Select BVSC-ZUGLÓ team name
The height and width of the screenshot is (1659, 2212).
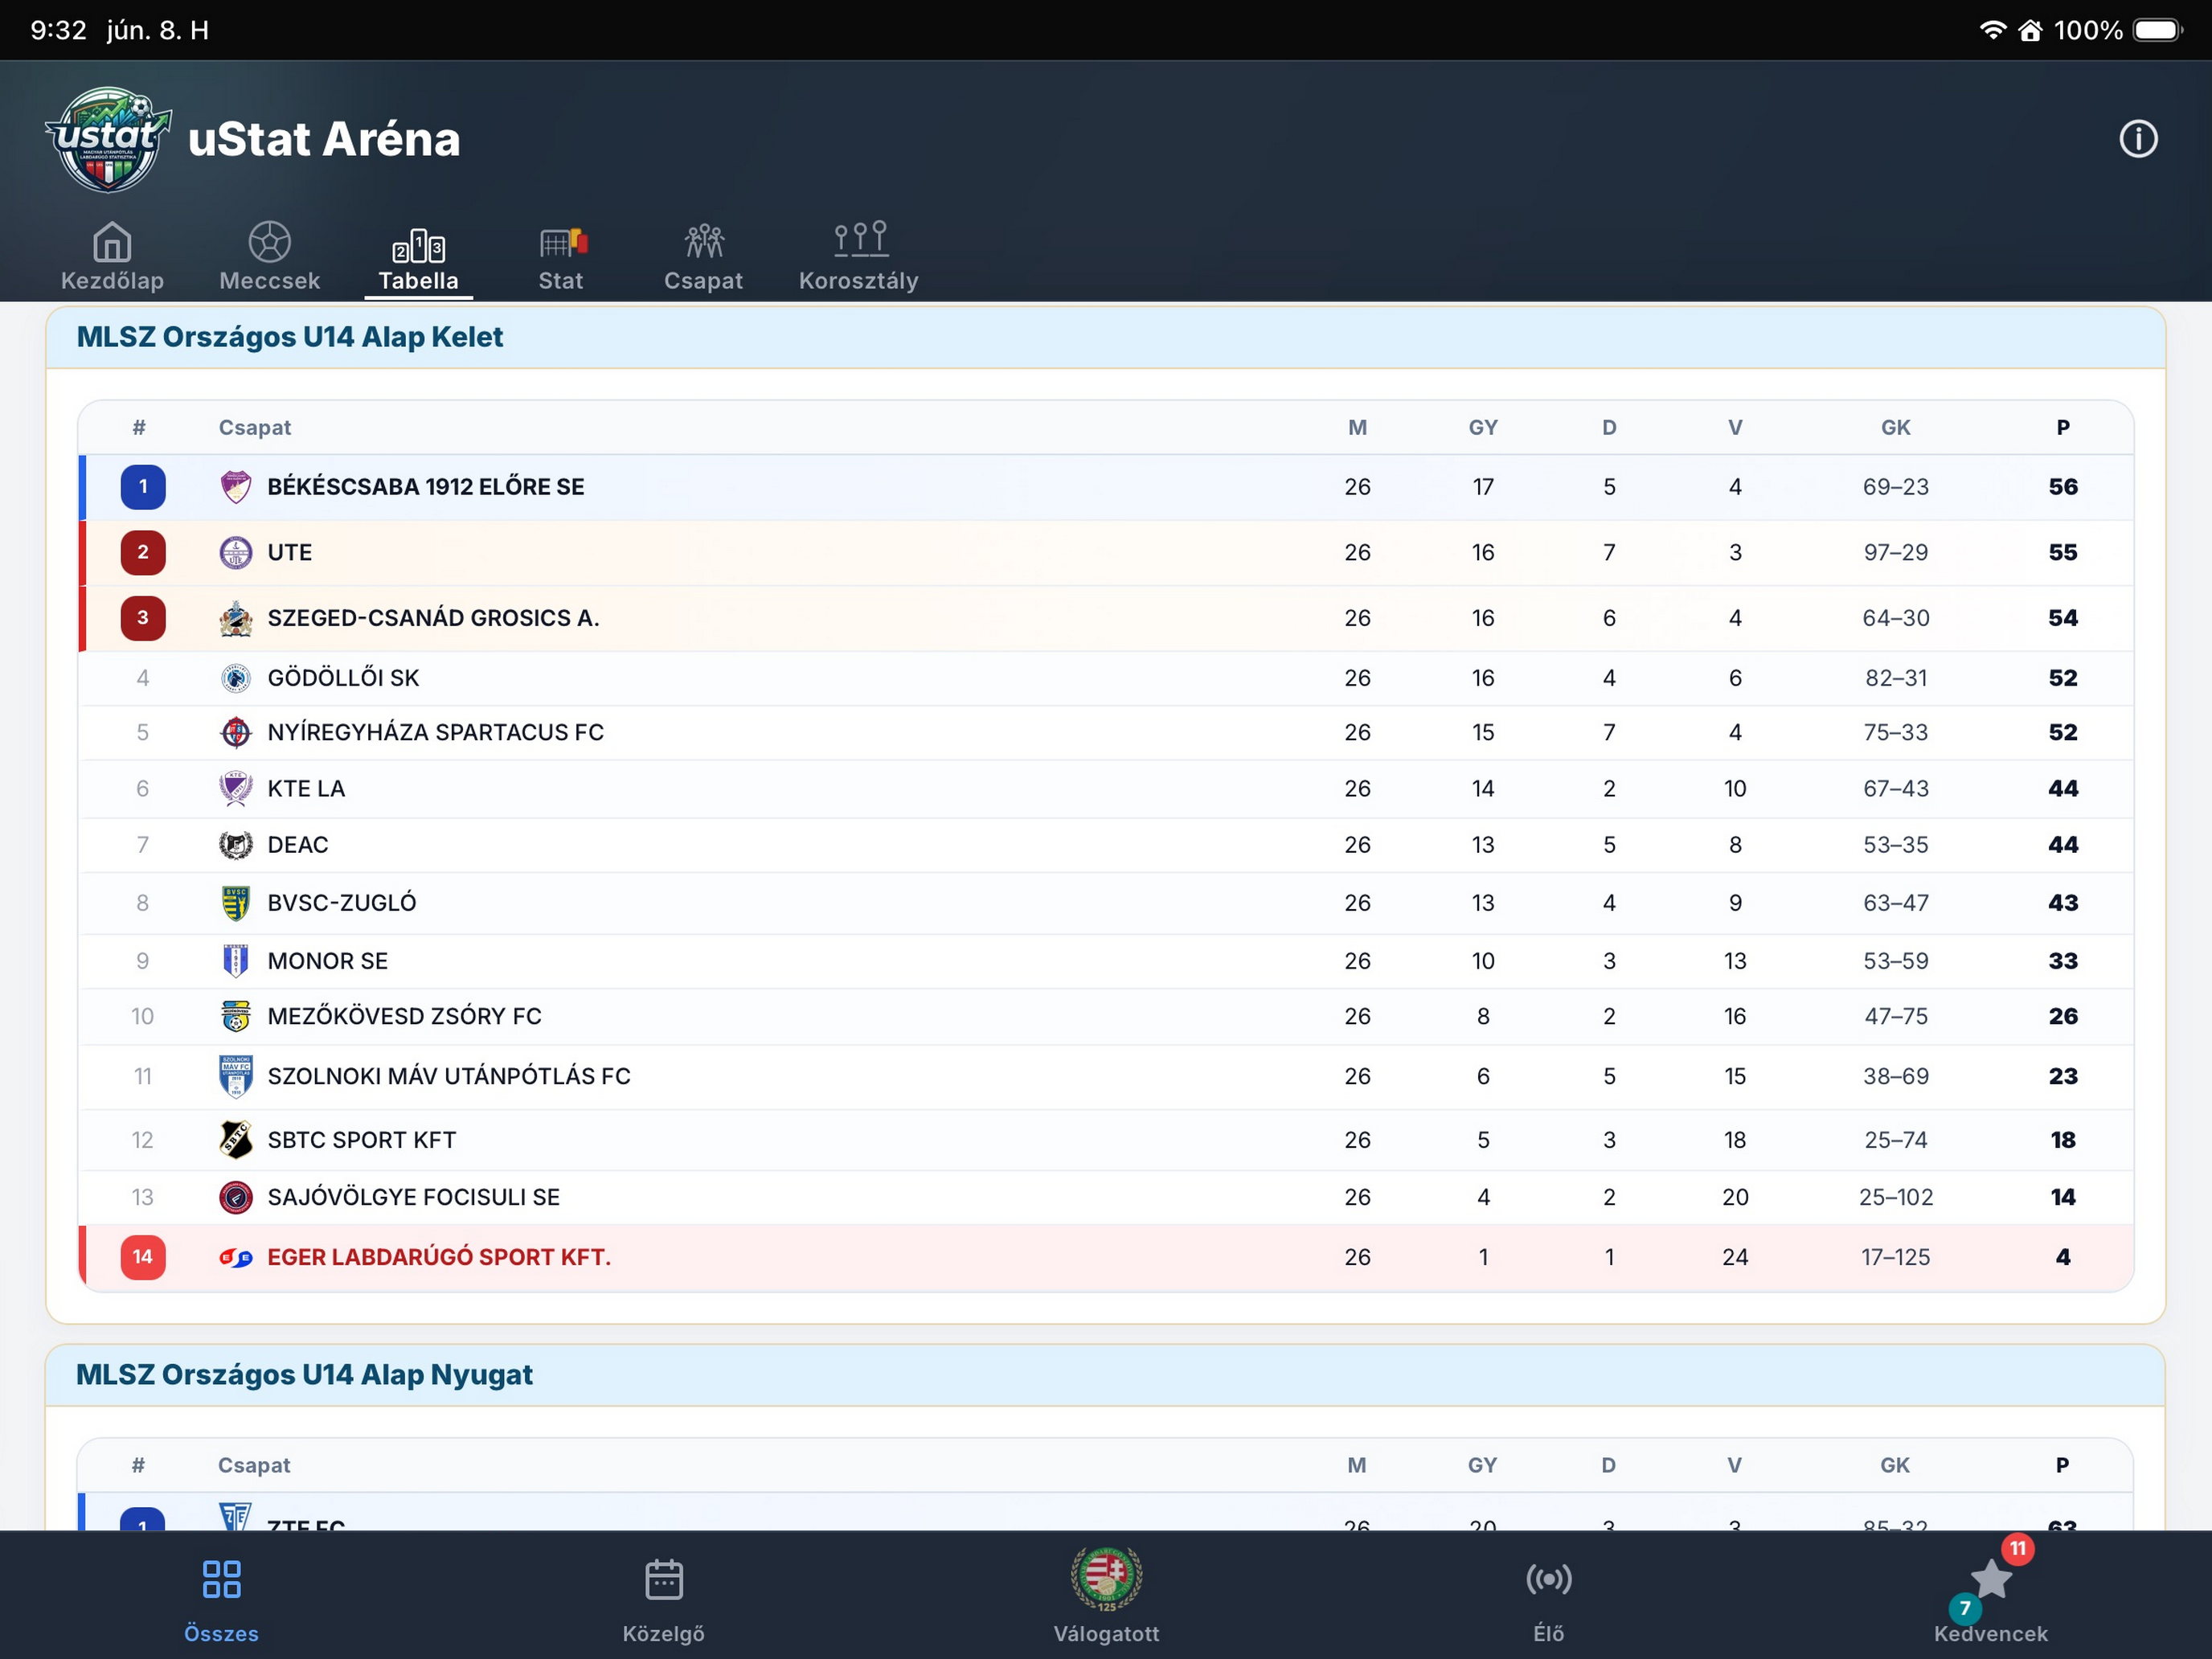[x=342, y=903]
